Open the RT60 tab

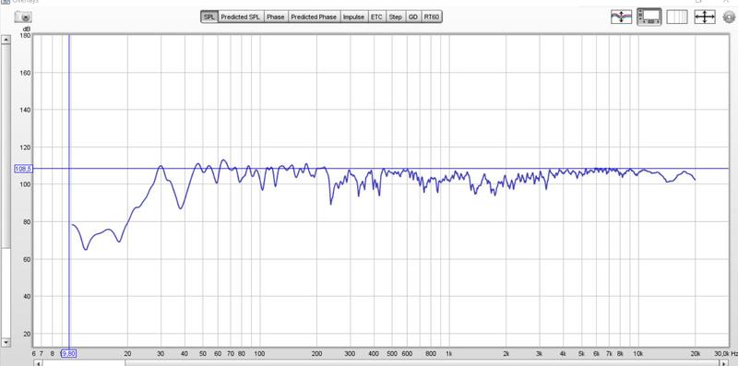click(x=431, y=17)
